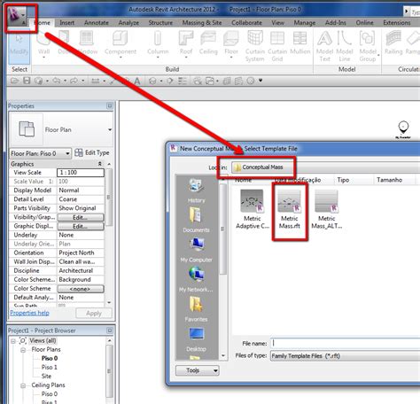420x404 pixels.
Task: Select the Model Text tool
Action: coord(324,46)
